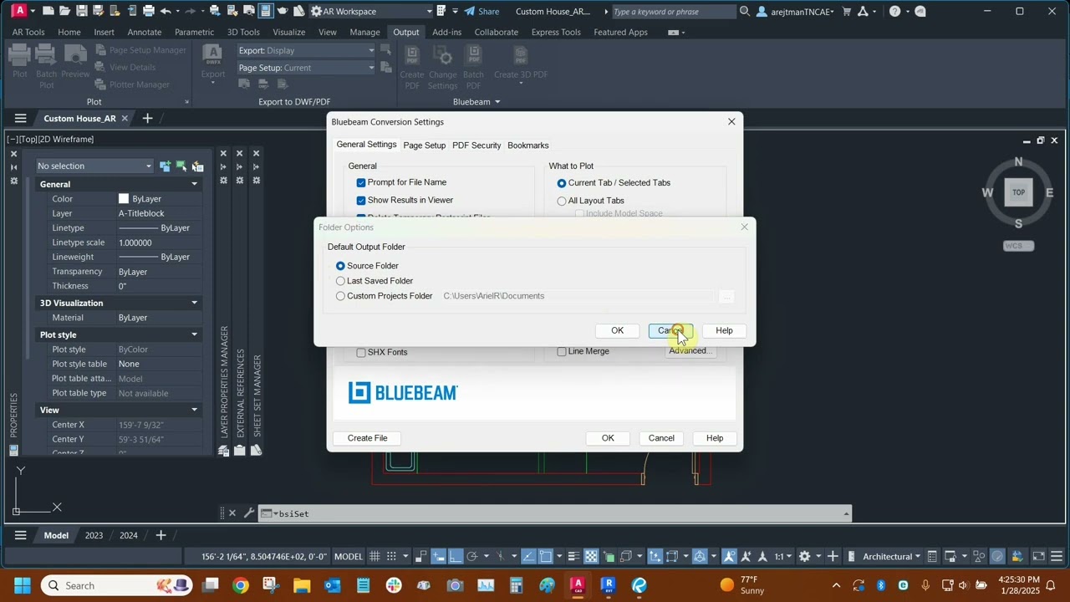Click Cancel in Bluebeam Conversion Settings dialog
The image size is (1070, 602).
click(x=661, y=438)
